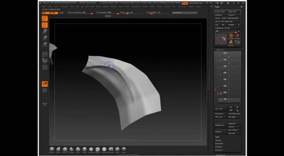The image size is (284, 156).
Task: Click the List All button
Action: tap(221, 109)
